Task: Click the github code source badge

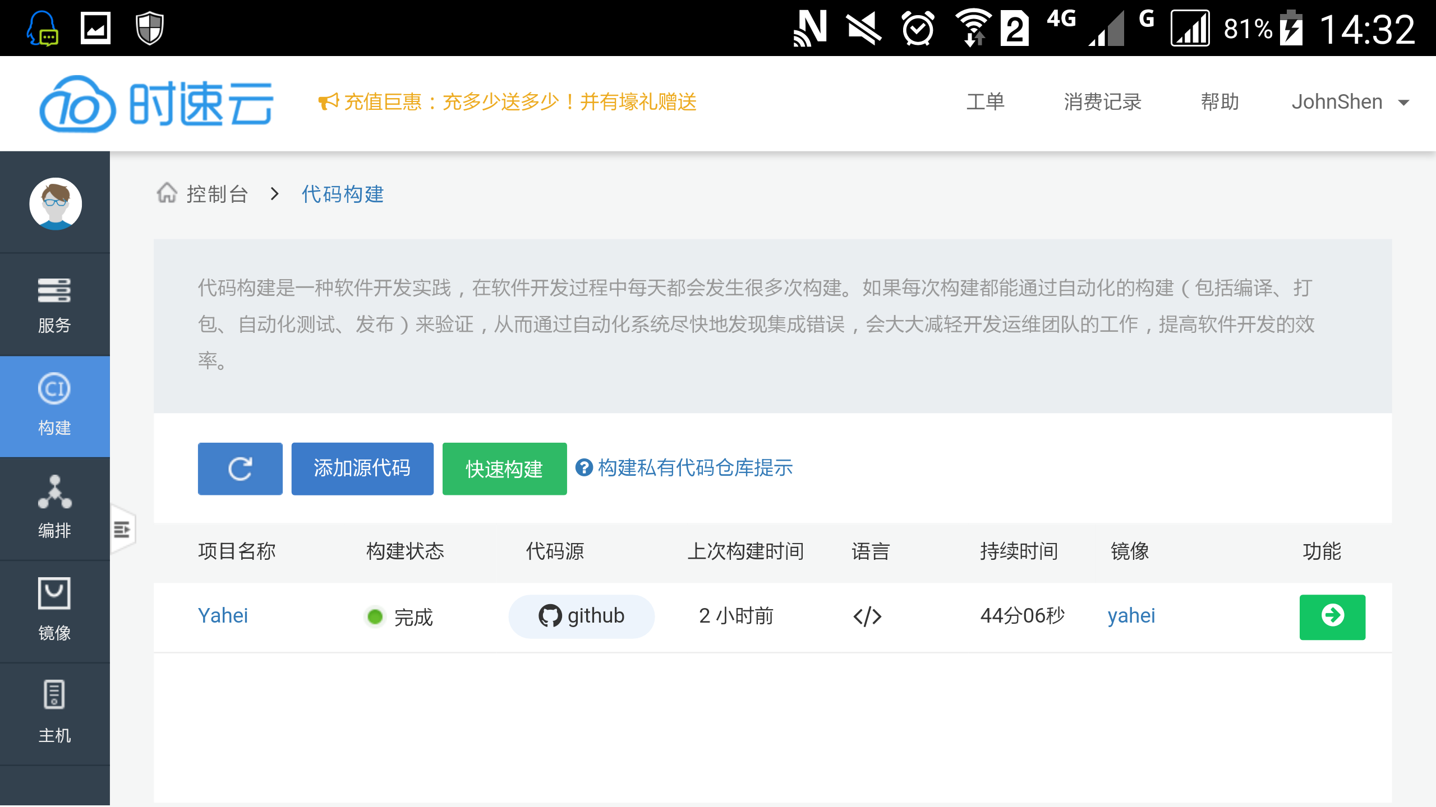Action: point(581,616)
